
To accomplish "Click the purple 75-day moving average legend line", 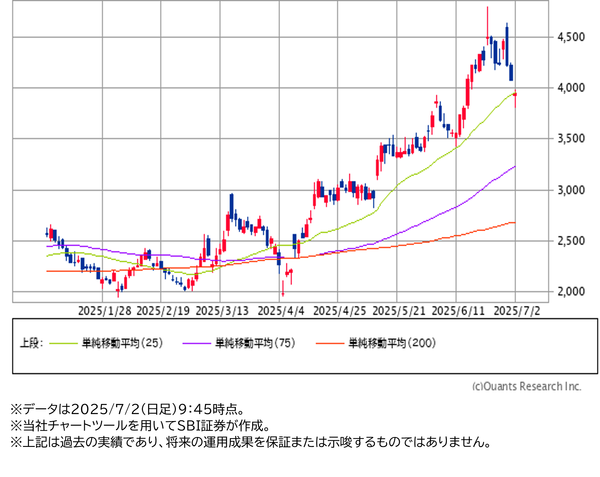I will pos(197,344).
